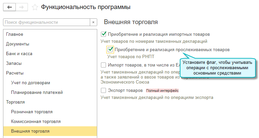This screenshot has width=259, height=138.
Task: Enable the Импорт товаров checkbox
Action: [x=104, y=65]
